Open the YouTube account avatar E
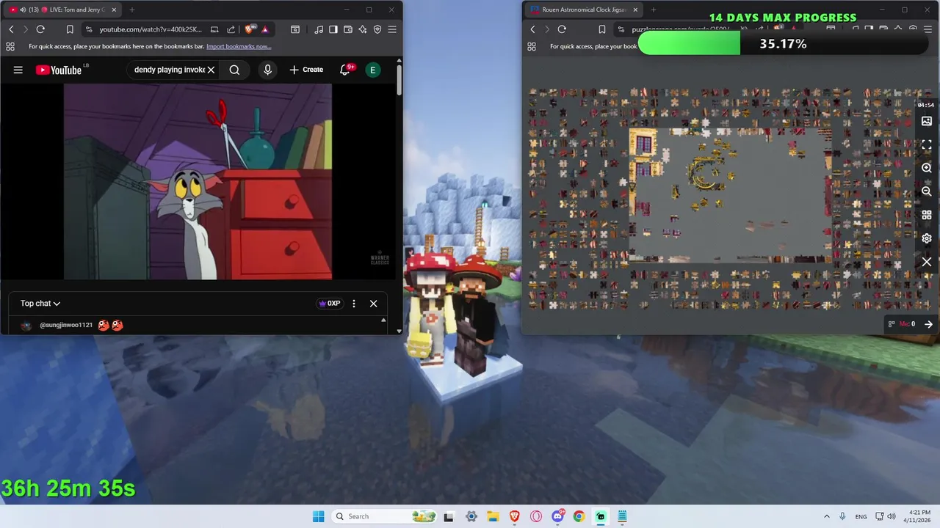This screenshot has height=528, width=940. coord(373,70)
